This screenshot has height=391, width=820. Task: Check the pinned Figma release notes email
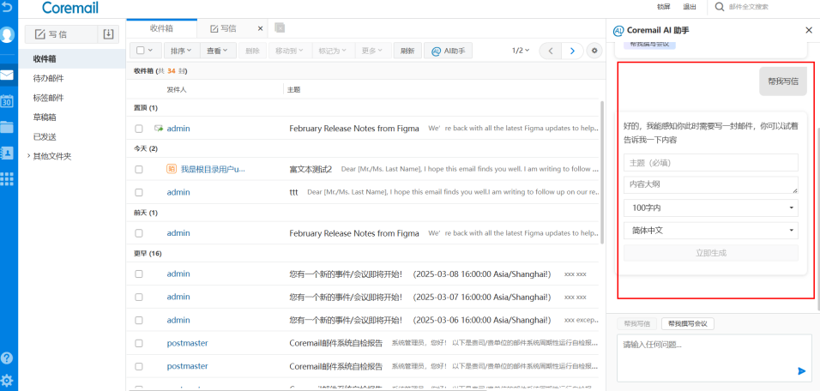[139, 129]
